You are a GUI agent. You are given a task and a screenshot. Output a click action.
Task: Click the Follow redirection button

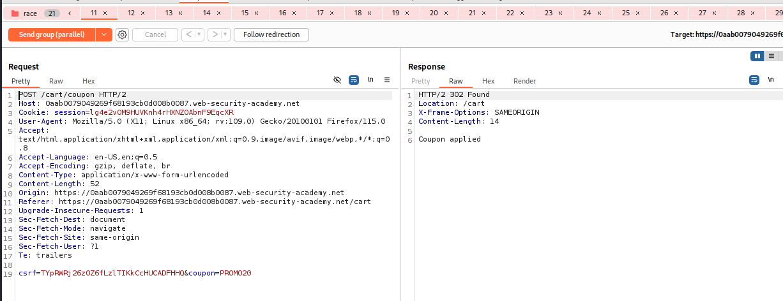pyautogui.click(x=271, y=35)
